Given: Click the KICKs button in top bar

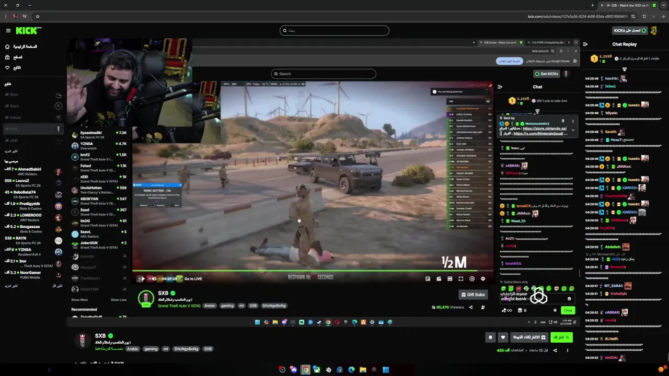Looking at the screenshot, I should coord(629,31).
